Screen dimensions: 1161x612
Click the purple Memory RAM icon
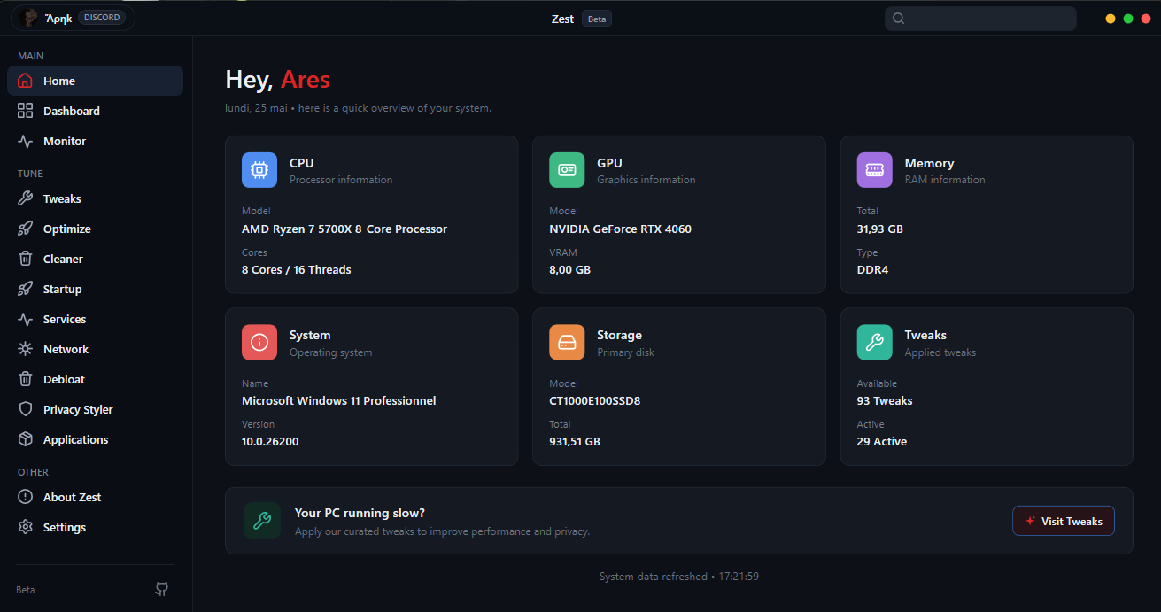coord(875,170)
